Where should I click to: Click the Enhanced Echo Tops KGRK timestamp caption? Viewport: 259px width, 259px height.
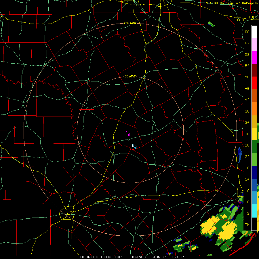coord(131,257)
